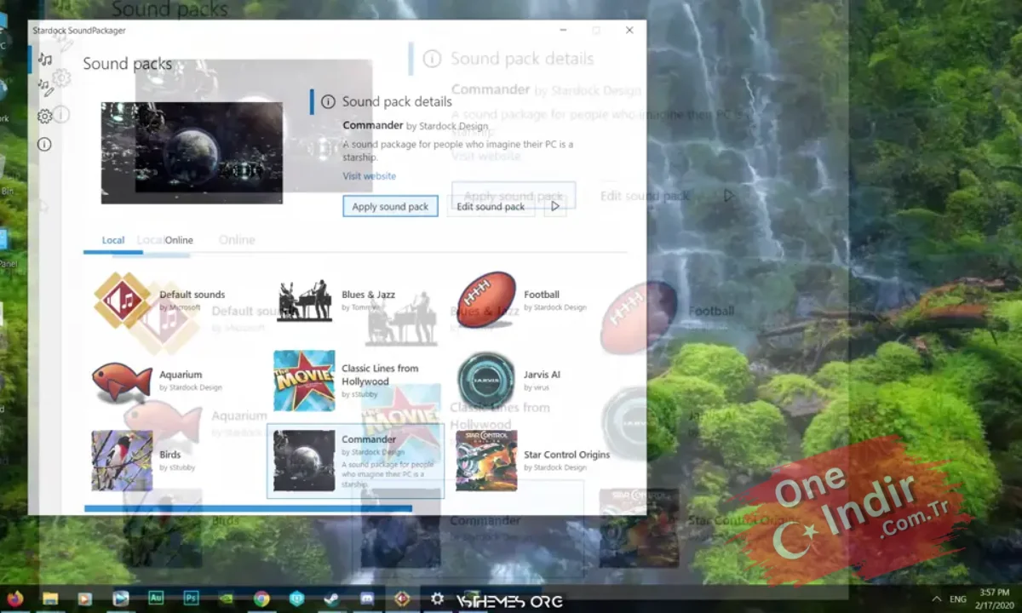Viewport: 1022px width, 613px height.
Task: Select the Aquarium goldfish pack icon
Action: (122, 381)
